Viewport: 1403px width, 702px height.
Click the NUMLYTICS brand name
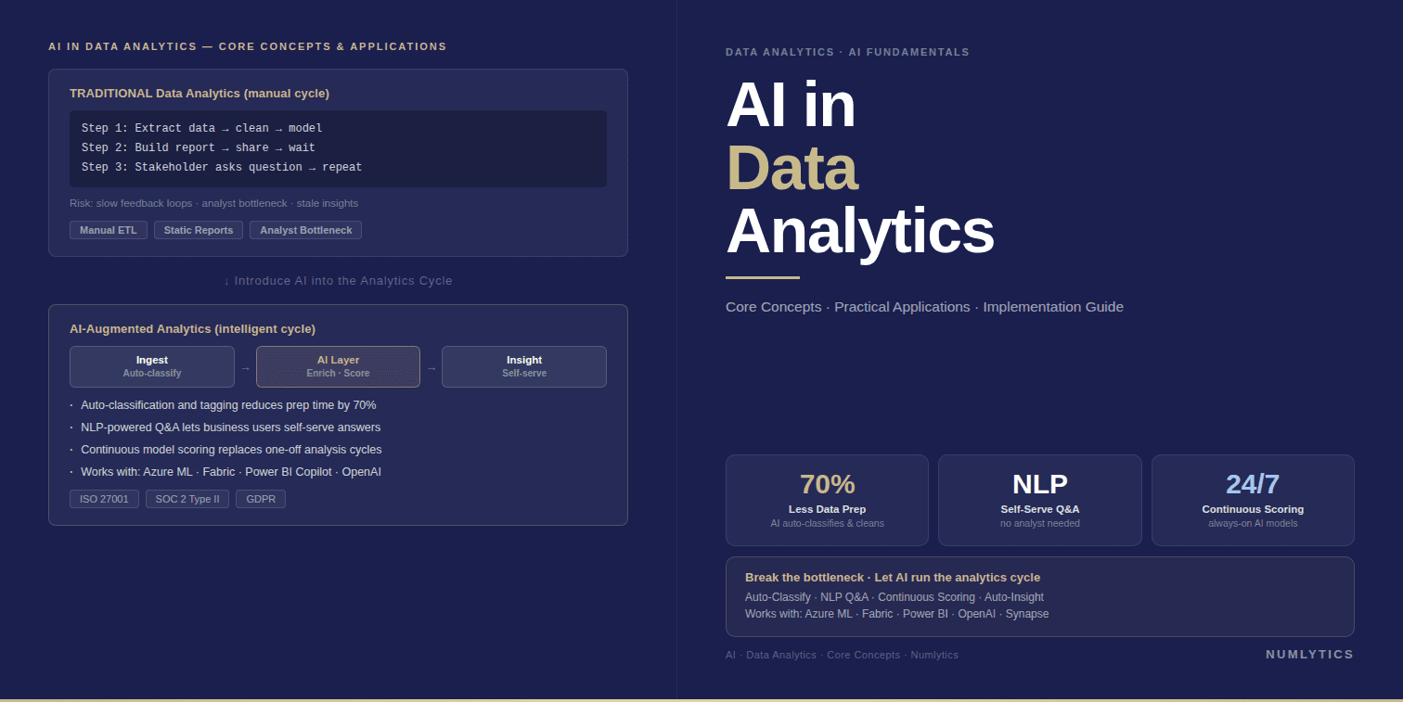[x=1309, y=655]
